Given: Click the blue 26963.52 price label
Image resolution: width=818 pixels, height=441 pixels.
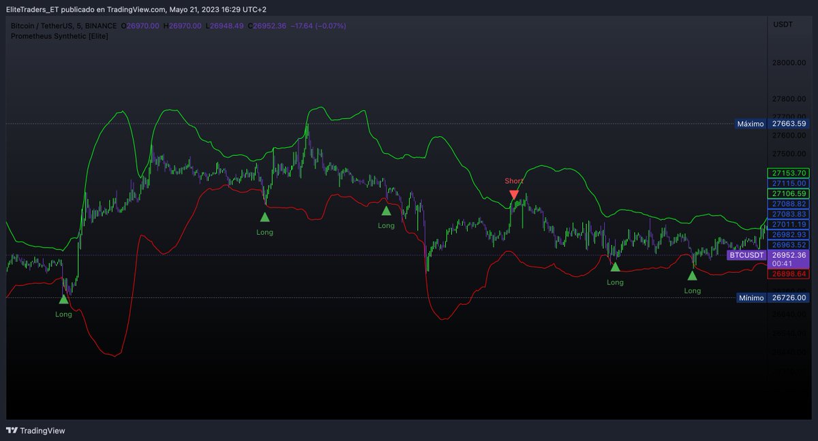Looking at the screenshot, I should (789, 244).
